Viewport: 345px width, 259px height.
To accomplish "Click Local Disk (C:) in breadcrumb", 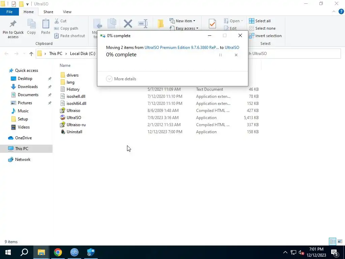I will [83, 54].
